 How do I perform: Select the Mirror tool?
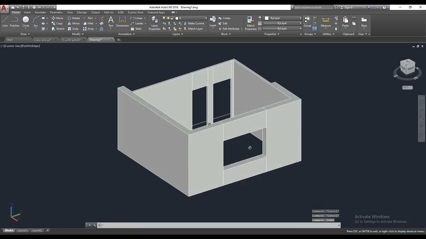pyautogui.click(x=74, y=24)
